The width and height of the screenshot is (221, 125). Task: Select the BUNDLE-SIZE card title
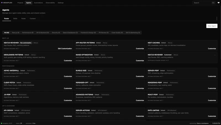click(81, 71)
